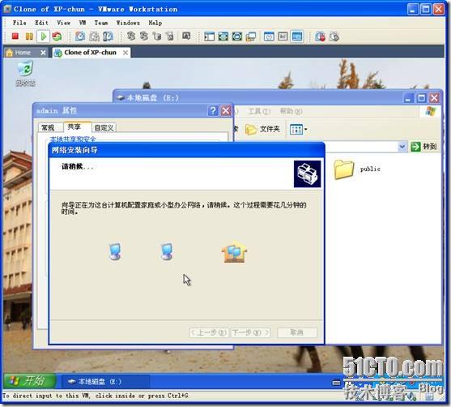Click the Replay icon at toolbar end
This screenshot has width=451, height=407.
tap(334, 36)
